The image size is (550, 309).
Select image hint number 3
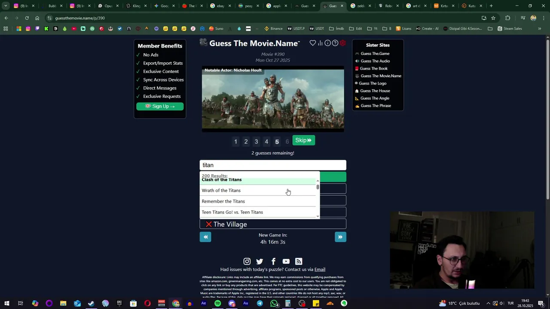tap(256, 142)
